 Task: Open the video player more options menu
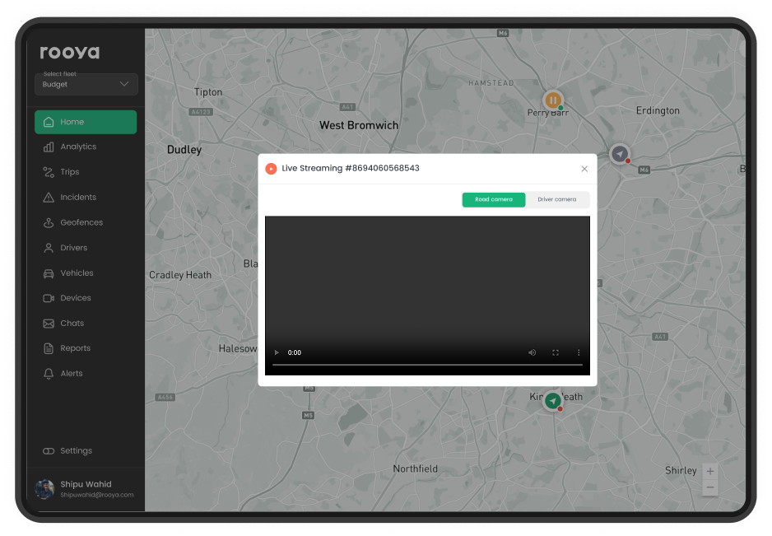coord(579,352)
